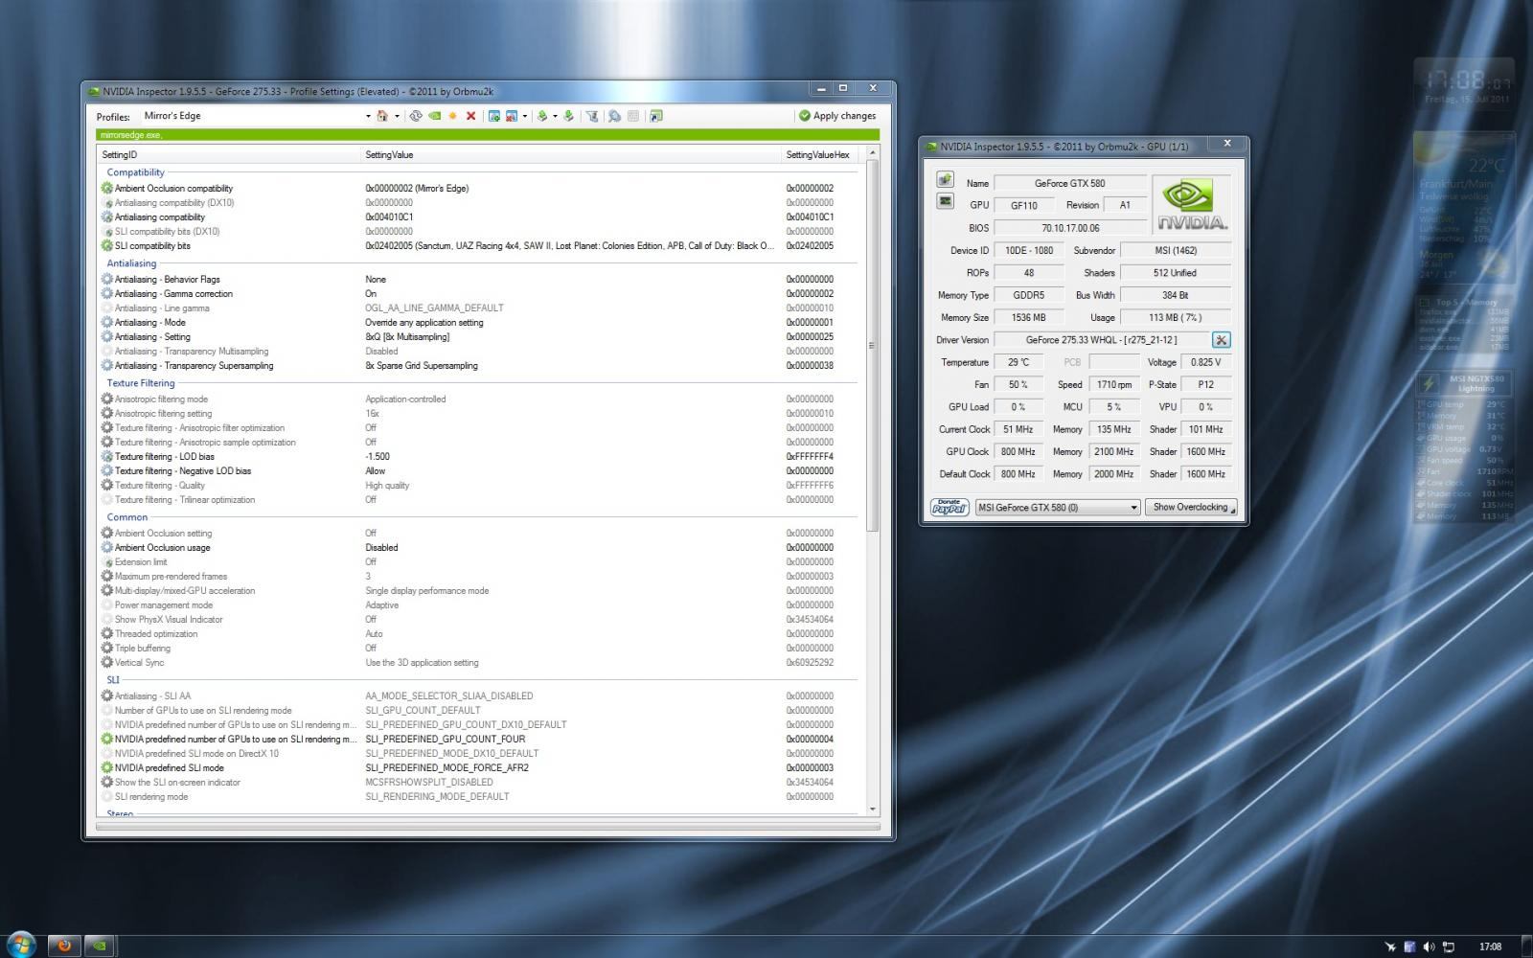
Task: Click the BIOS value 70.10.17.00.06
Action: pyautogui.click(x=1070, y=228)
